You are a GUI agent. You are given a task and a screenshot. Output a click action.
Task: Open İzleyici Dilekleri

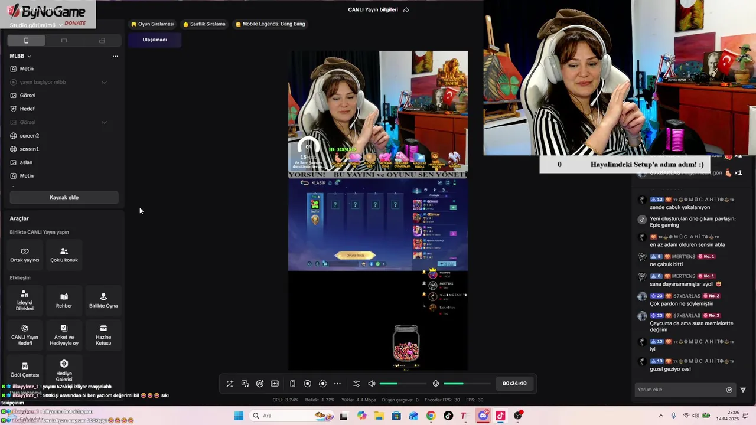pos(25,300)
